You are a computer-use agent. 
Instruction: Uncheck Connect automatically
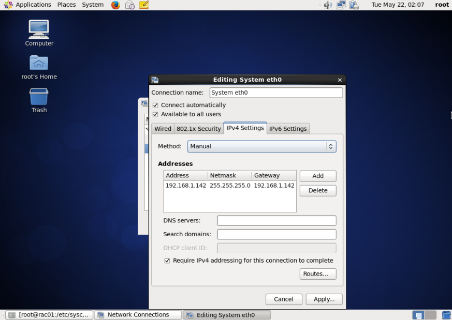[x=155, y=105]
